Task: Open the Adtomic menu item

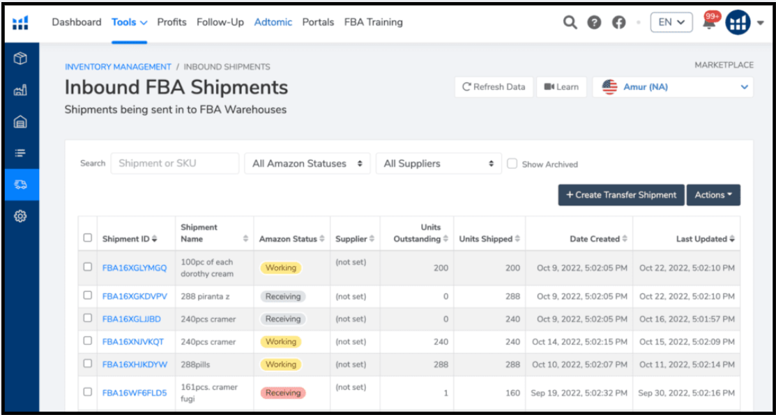Action: tap(273, 22)
